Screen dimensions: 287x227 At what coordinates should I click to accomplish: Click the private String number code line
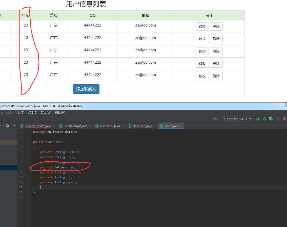[x=60, y=152]
